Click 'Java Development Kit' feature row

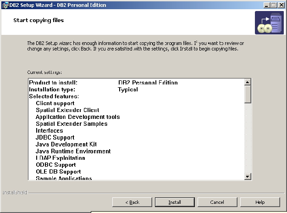(x=66, y=144)
